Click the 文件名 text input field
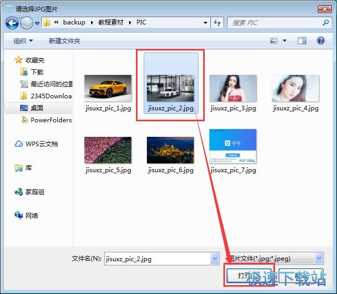This screenshot has width=337, height=294. (157, 259)
